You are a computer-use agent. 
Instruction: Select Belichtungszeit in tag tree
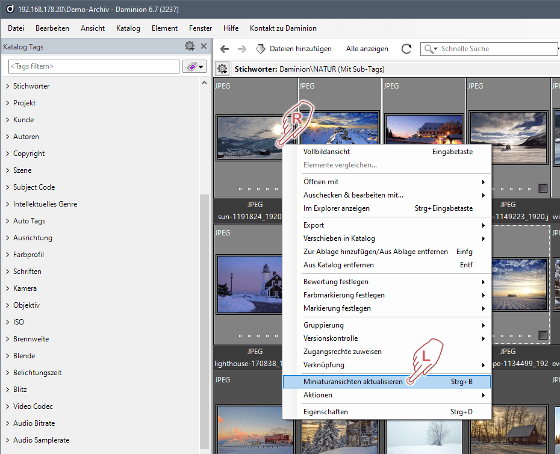[x=37, y=373]
